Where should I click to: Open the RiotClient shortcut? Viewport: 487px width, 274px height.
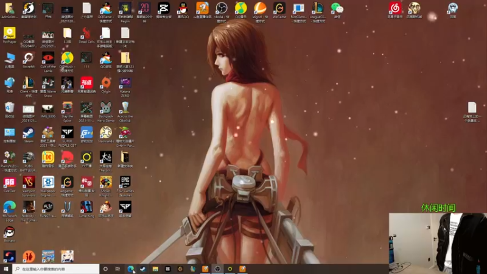(298, 13)
